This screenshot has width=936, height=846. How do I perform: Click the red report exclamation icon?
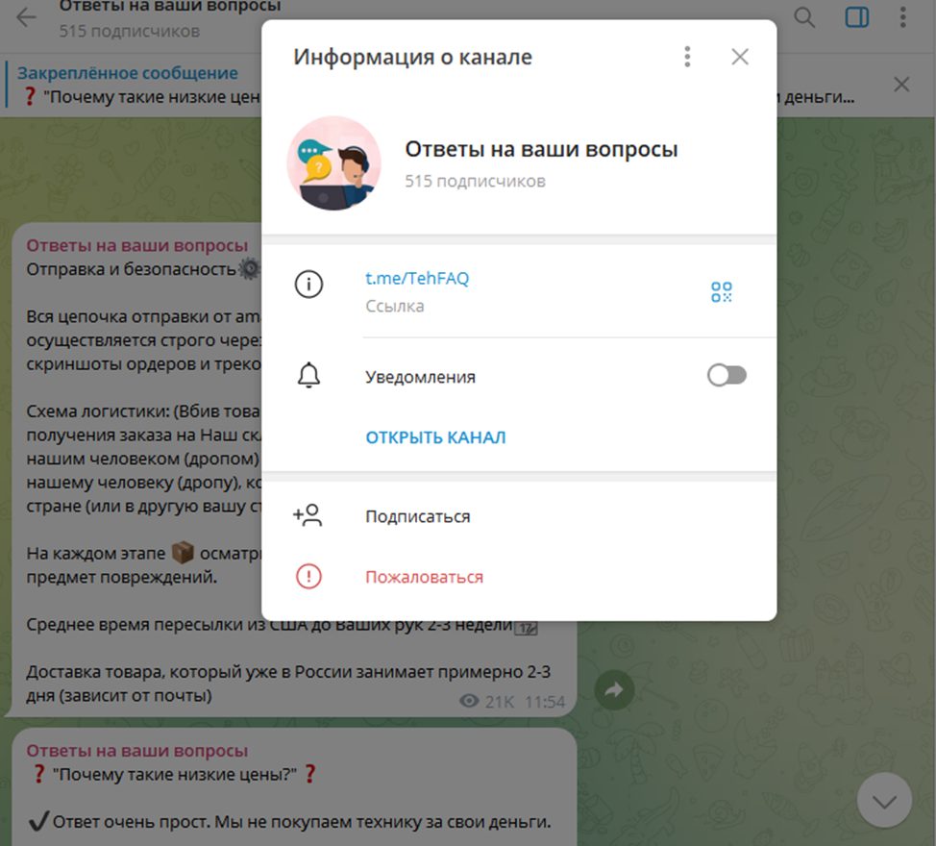click(308, 577)
